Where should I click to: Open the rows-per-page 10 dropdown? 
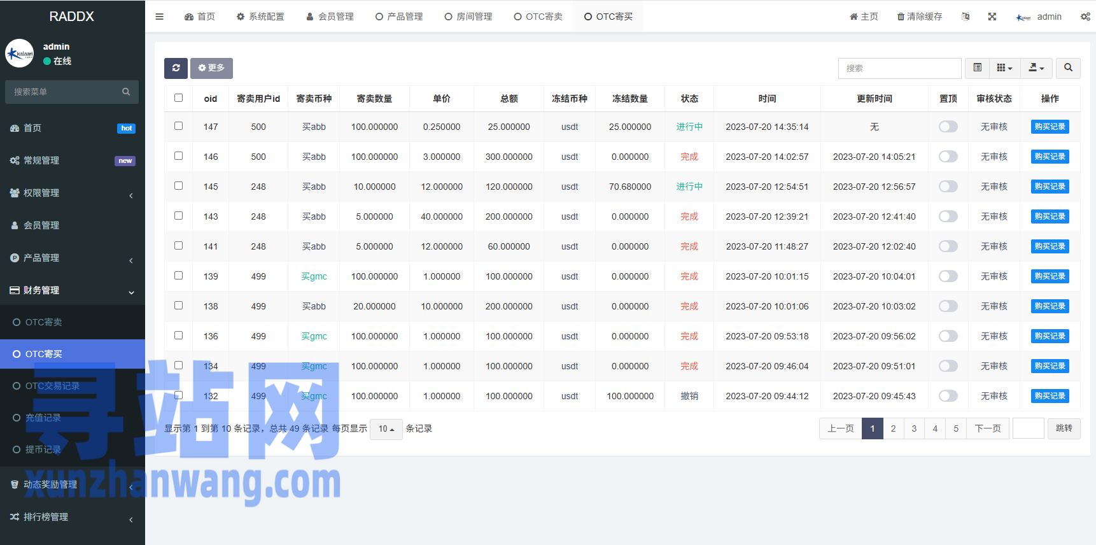(386, 428)
